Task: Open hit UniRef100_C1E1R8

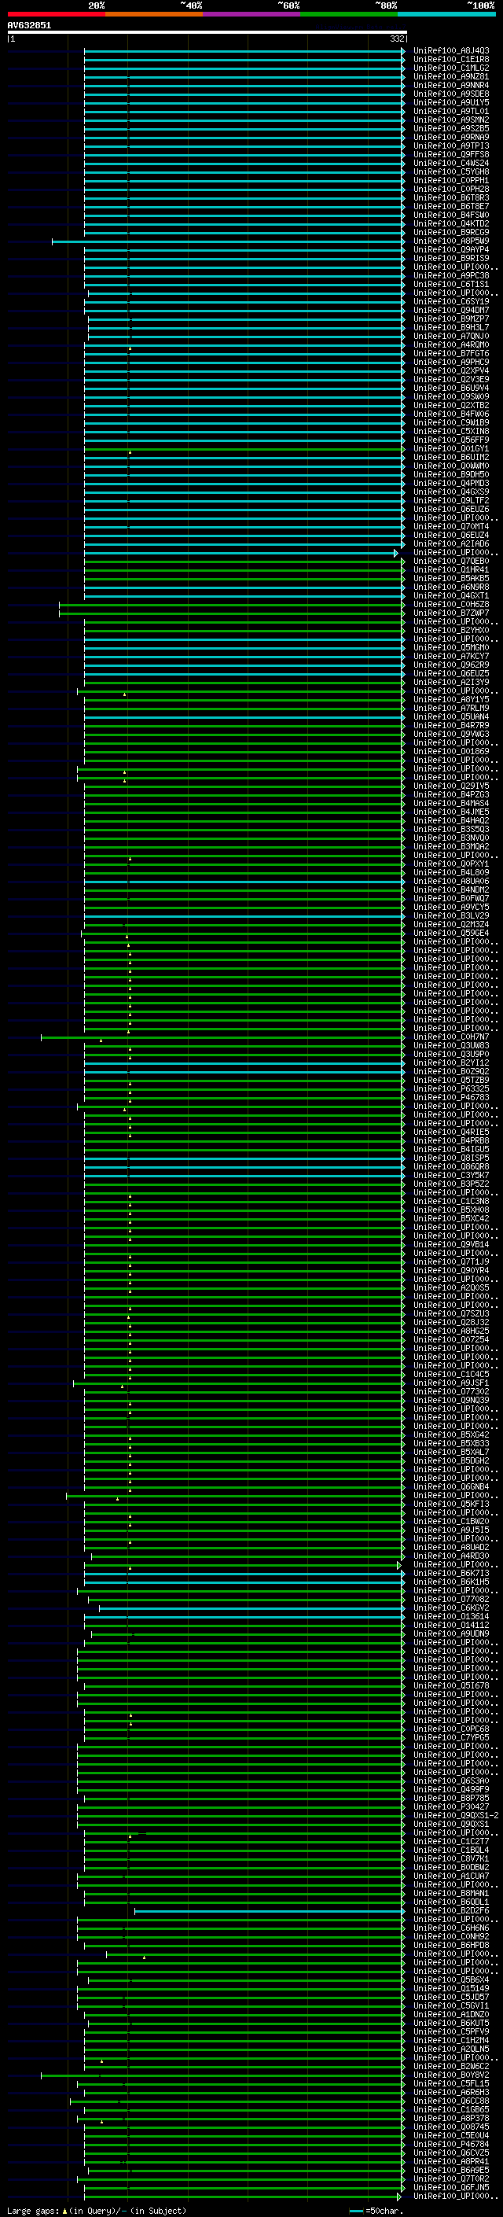Action: coord(451,60)
